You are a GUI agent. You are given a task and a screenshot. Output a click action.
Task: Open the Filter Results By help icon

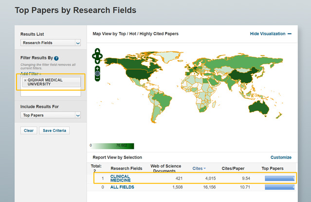[56, 58]
